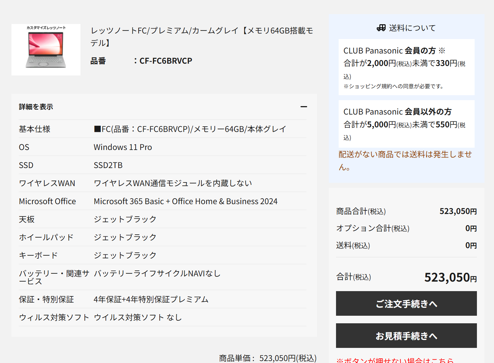Click the large 合計(税込) total of 523,050円

pos(450,278)
